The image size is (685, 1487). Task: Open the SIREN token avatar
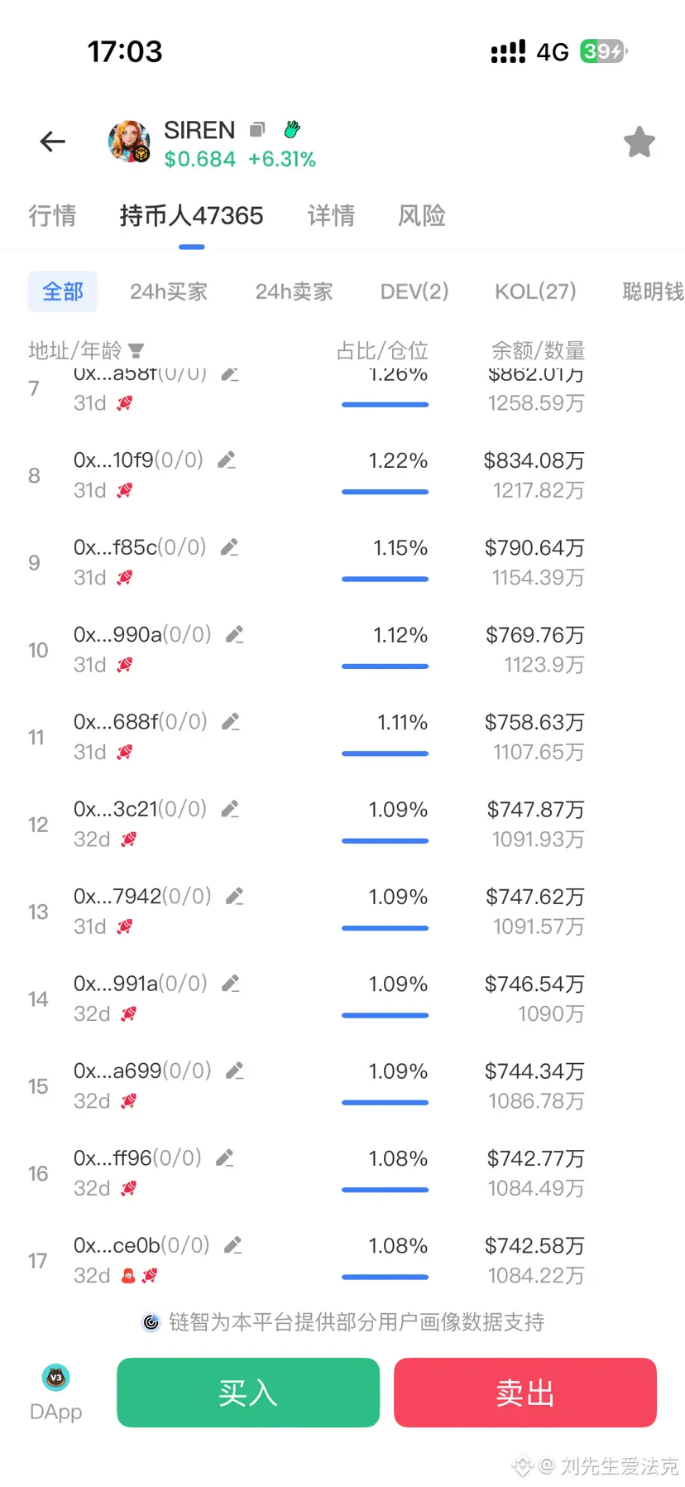(x=129, y=141)
